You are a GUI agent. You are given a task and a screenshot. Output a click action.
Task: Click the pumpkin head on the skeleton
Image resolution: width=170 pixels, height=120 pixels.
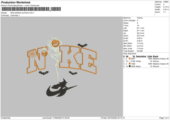56,43
